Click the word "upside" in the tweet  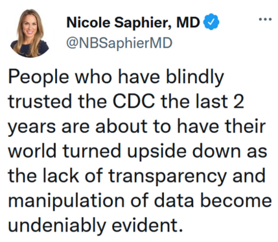157,152
